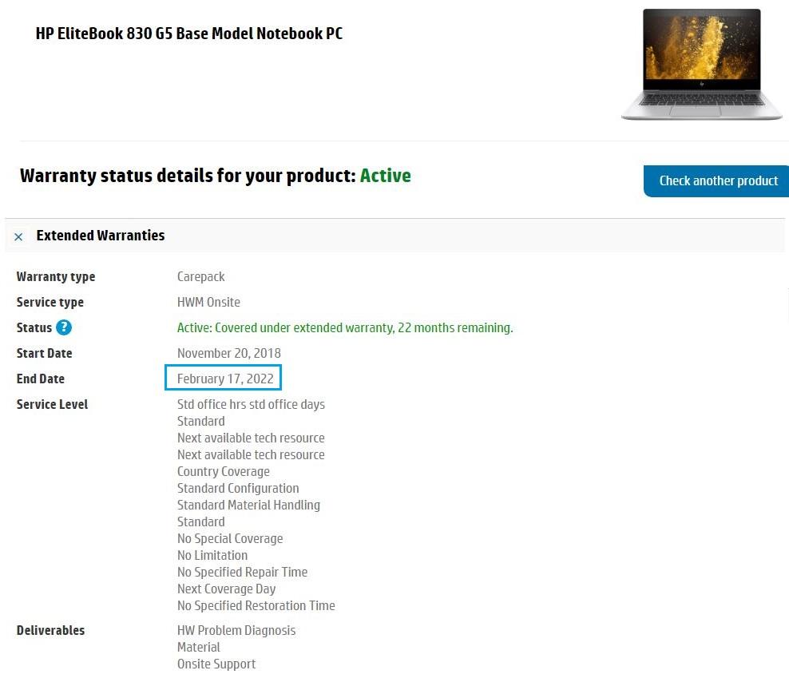Click the No Limitation line
The image size is (789, 682).
[x=212, y=555]
